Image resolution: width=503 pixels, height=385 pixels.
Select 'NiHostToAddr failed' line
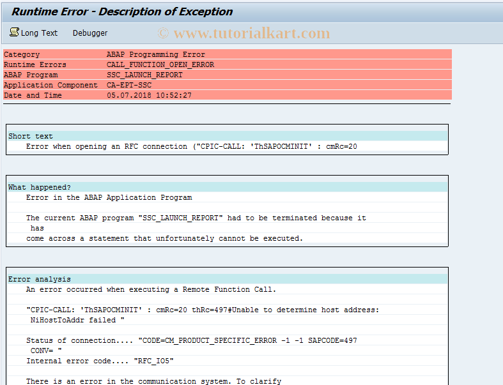pyautogui.click(x=77, y=321)
